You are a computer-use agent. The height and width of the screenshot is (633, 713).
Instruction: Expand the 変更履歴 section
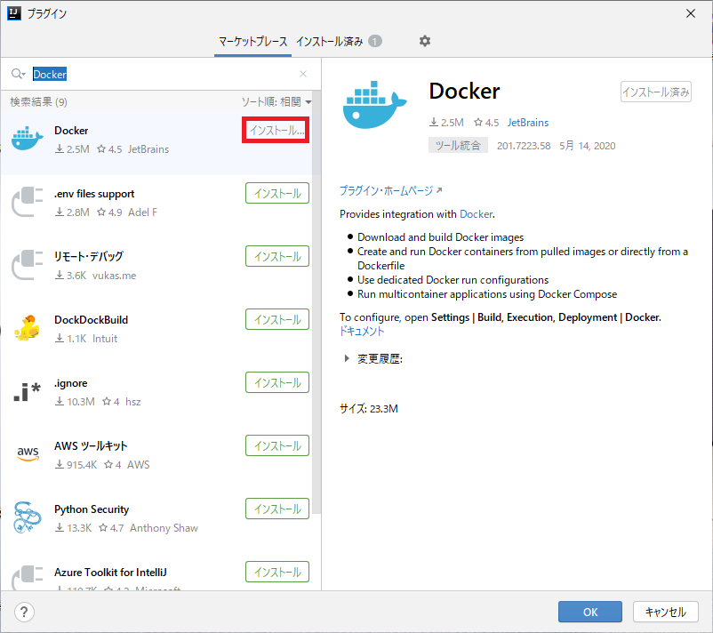coord(347,359)
